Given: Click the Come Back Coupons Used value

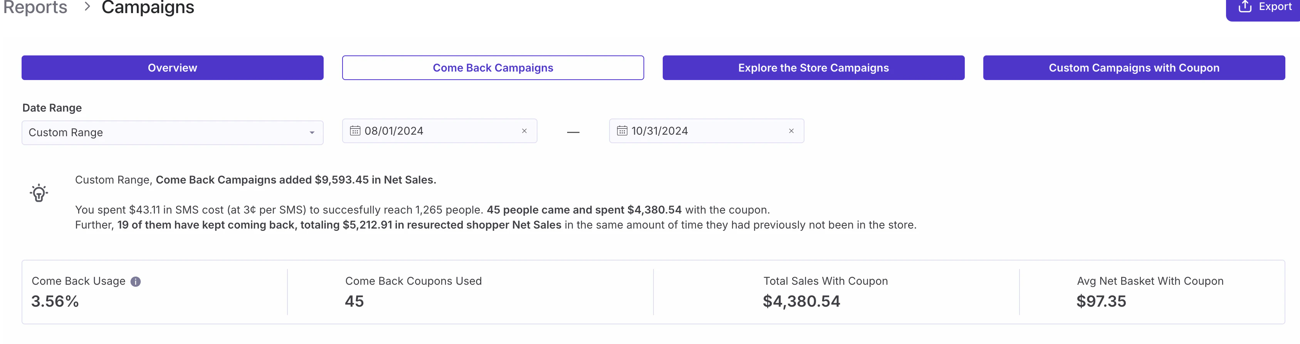Looking at the screenshot, I should click(x=354, y=301).
